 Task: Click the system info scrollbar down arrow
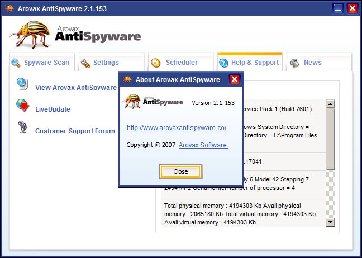(x=330, y=222)
